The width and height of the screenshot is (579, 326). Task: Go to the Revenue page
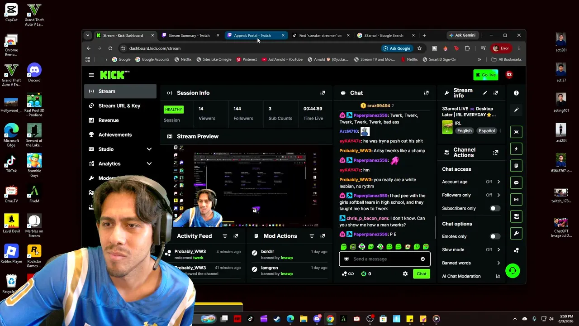[x=120, y=120]
